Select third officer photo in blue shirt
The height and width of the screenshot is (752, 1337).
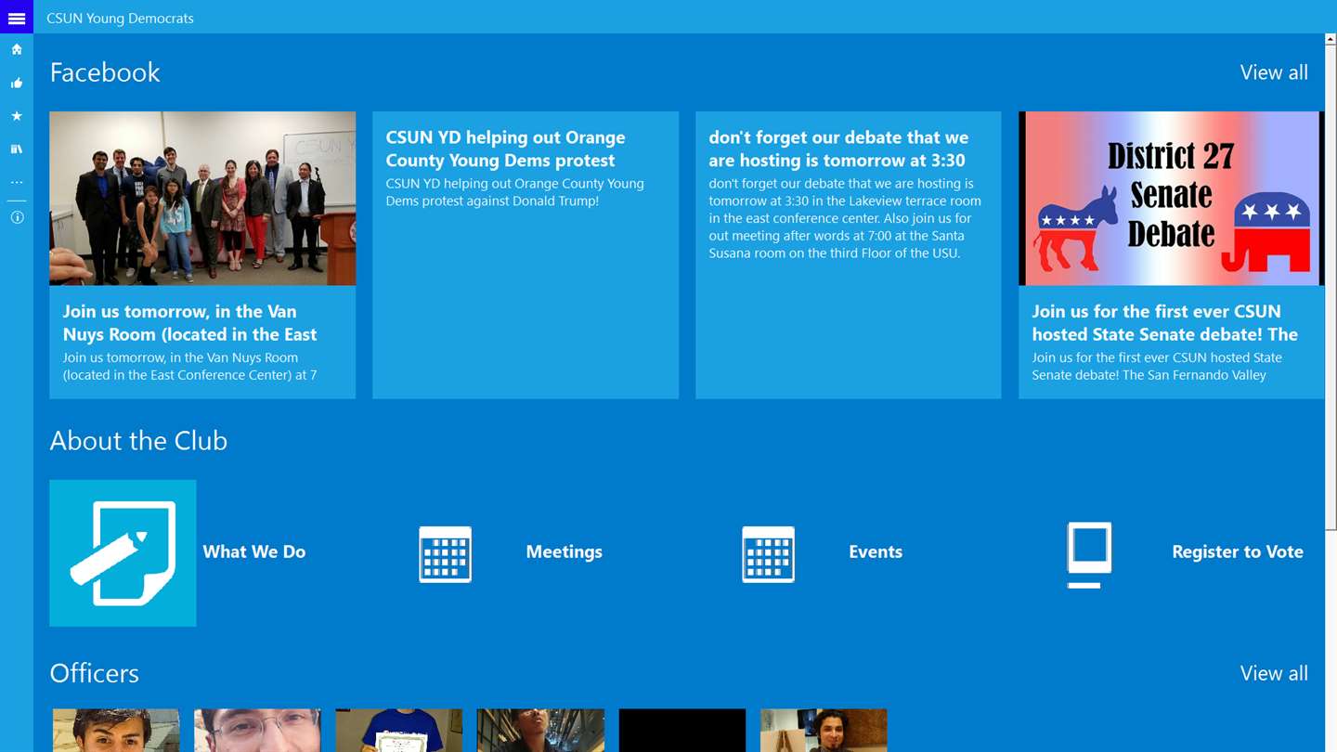398,731
